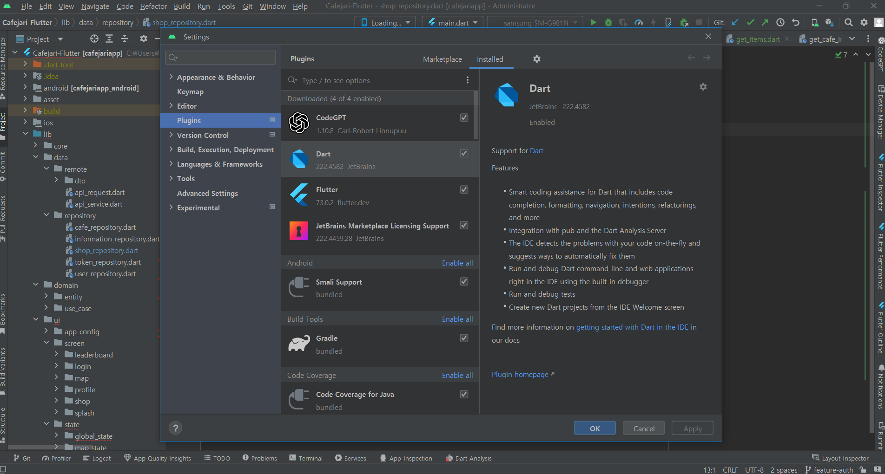Expand the Tools settings section

[x=171, y=178]
